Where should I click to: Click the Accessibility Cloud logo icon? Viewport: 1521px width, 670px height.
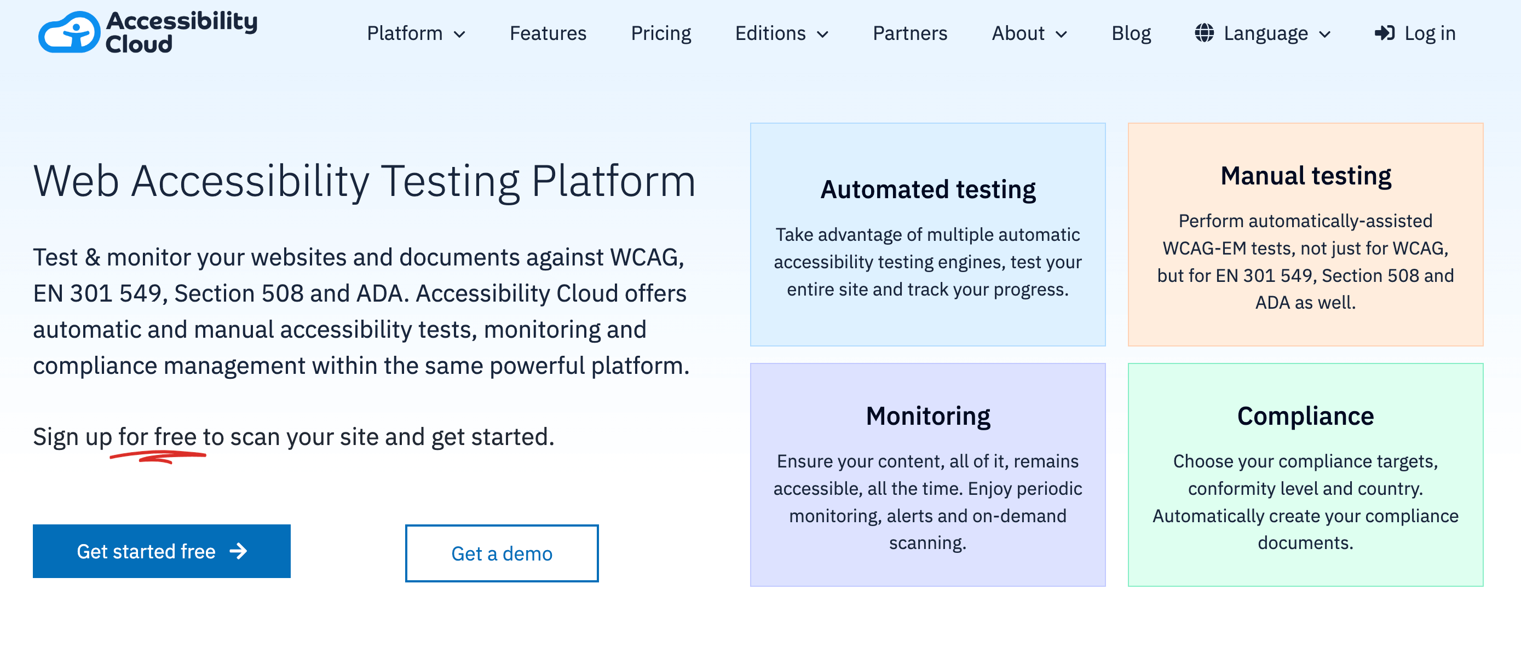point(69,32)
